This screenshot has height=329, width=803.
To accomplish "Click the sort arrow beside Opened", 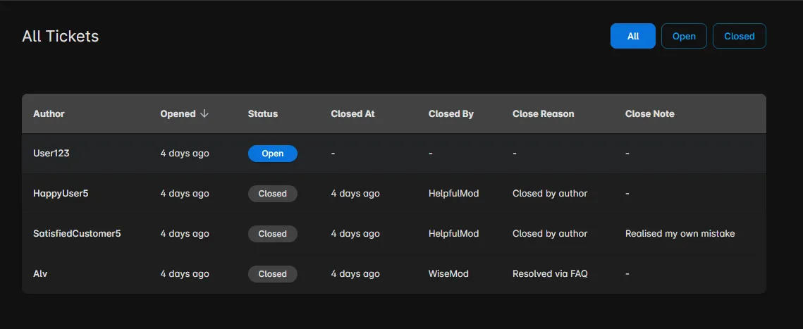I will [x=204, y=114].
